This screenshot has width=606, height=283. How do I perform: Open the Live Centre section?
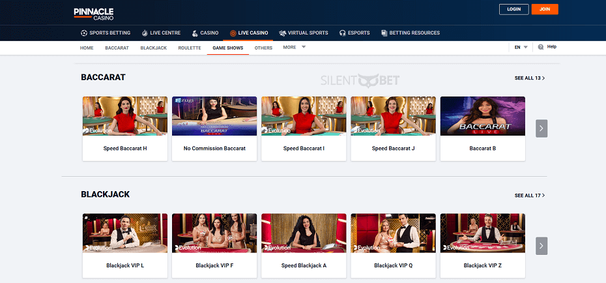click(161, 33)
